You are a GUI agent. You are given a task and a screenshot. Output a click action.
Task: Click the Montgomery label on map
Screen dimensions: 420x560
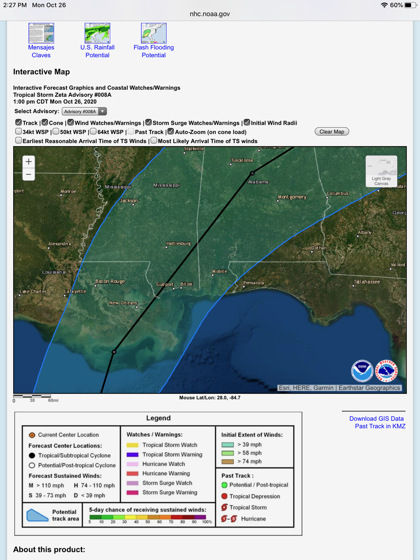[x=292, y=197]
